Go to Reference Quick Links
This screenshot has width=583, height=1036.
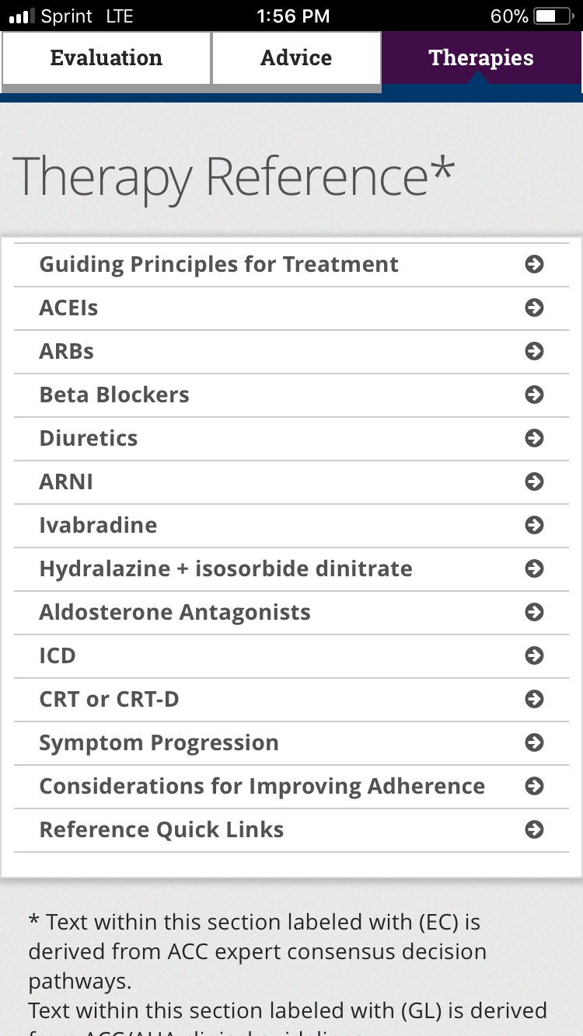coord(161,829)
